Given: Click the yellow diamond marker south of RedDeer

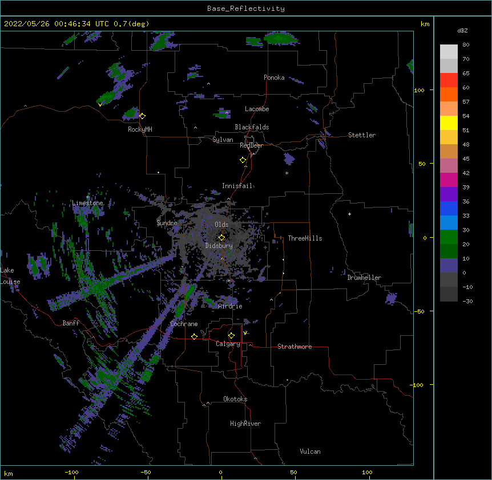Looking at the screenshot, I should 243,160.
